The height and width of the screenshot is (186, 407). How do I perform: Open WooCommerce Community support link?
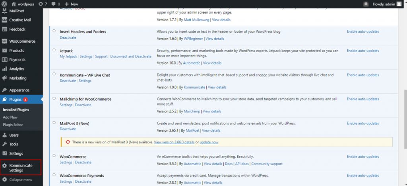point(267,164)
